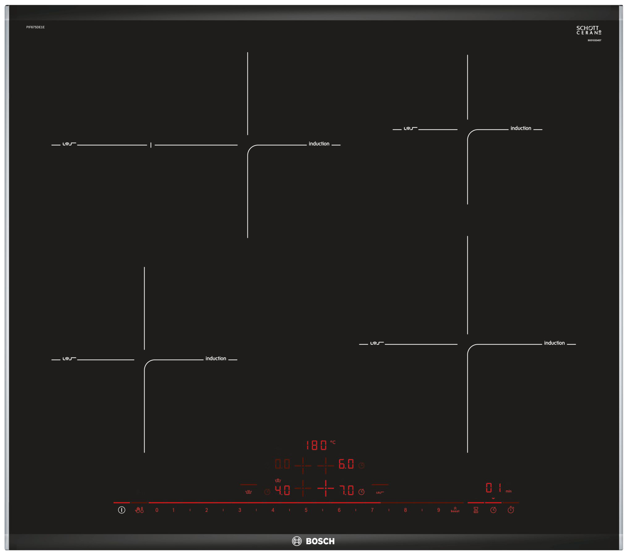Viewport: 628px width, 555px height.
Task: Tap the induction label on rear-right zone
Action: tap(521, 128)
